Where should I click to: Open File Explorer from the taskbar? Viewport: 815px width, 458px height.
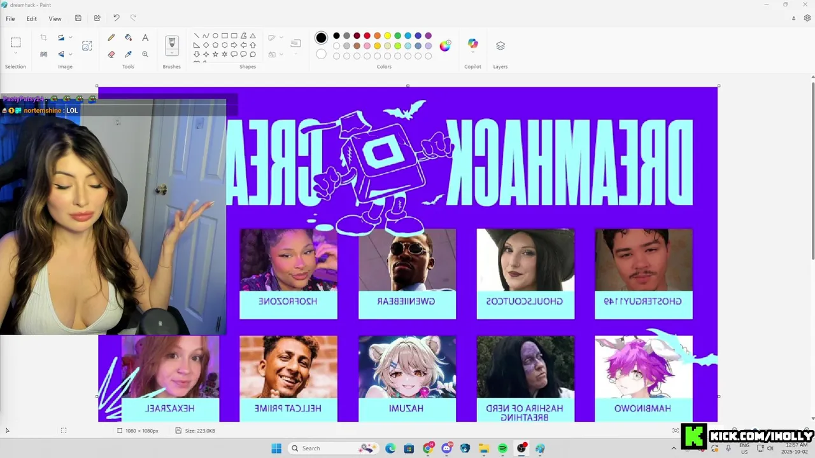pyautogui.click(x=484, y=448)
